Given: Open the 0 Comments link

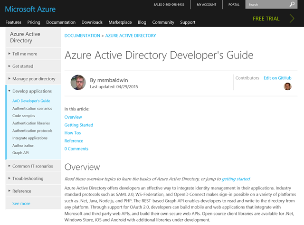Looking at the screenshot, I should [x=76, y=149].
